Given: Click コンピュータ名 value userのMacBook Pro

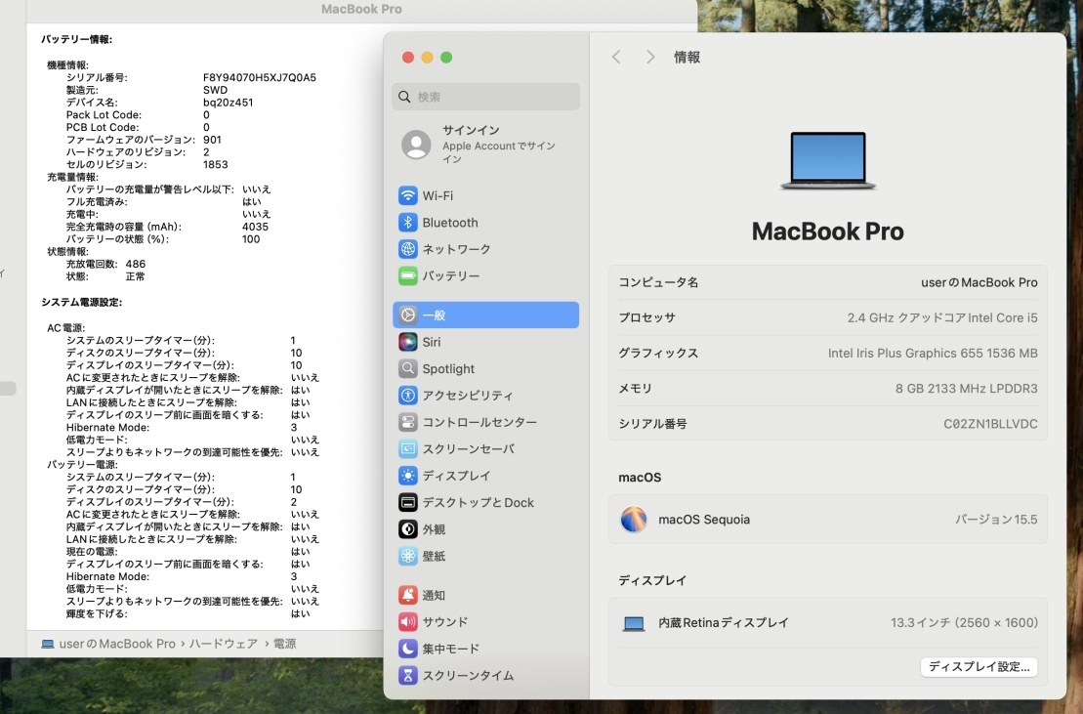Looking at the screenshot, I should click(979, 282).
